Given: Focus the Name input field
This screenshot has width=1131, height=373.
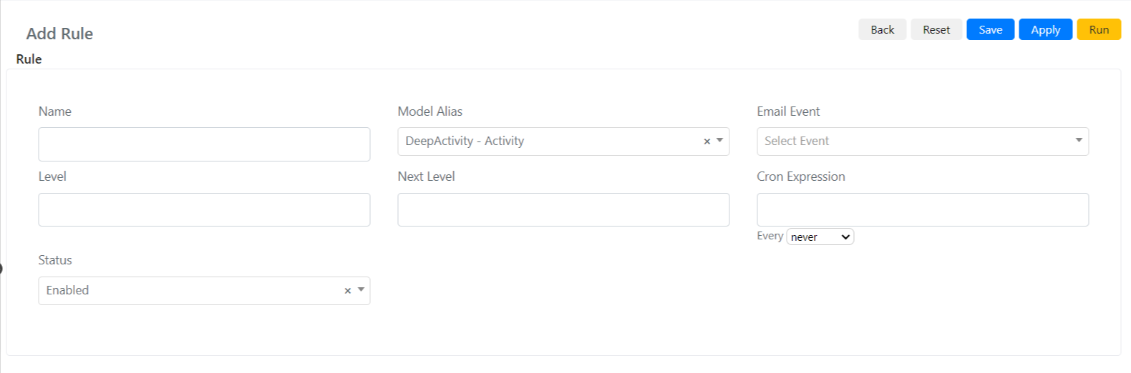Looking at the screenshot, I should click(x=204, y=144).
